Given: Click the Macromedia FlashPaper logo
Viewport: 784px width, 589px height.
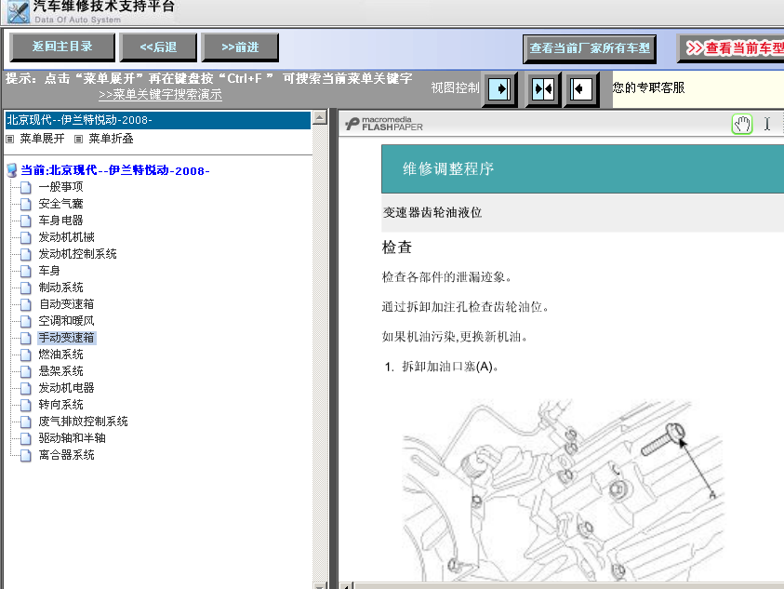Looking at the screenshot, I should point(384,124).
